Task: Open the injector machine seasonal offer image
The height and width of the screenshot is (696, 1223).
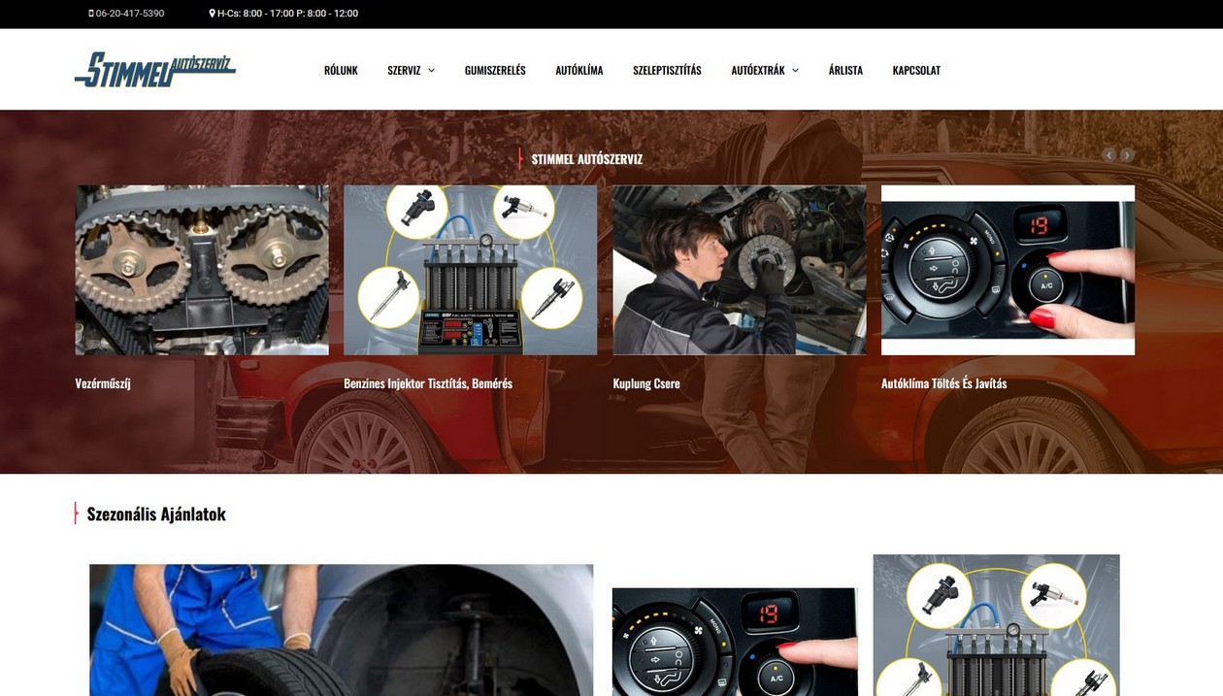Action: (996, 625)
